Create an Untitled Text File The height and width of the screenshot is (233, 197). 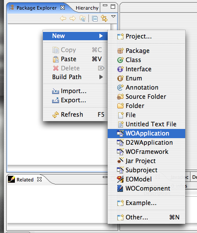(146, 124)
